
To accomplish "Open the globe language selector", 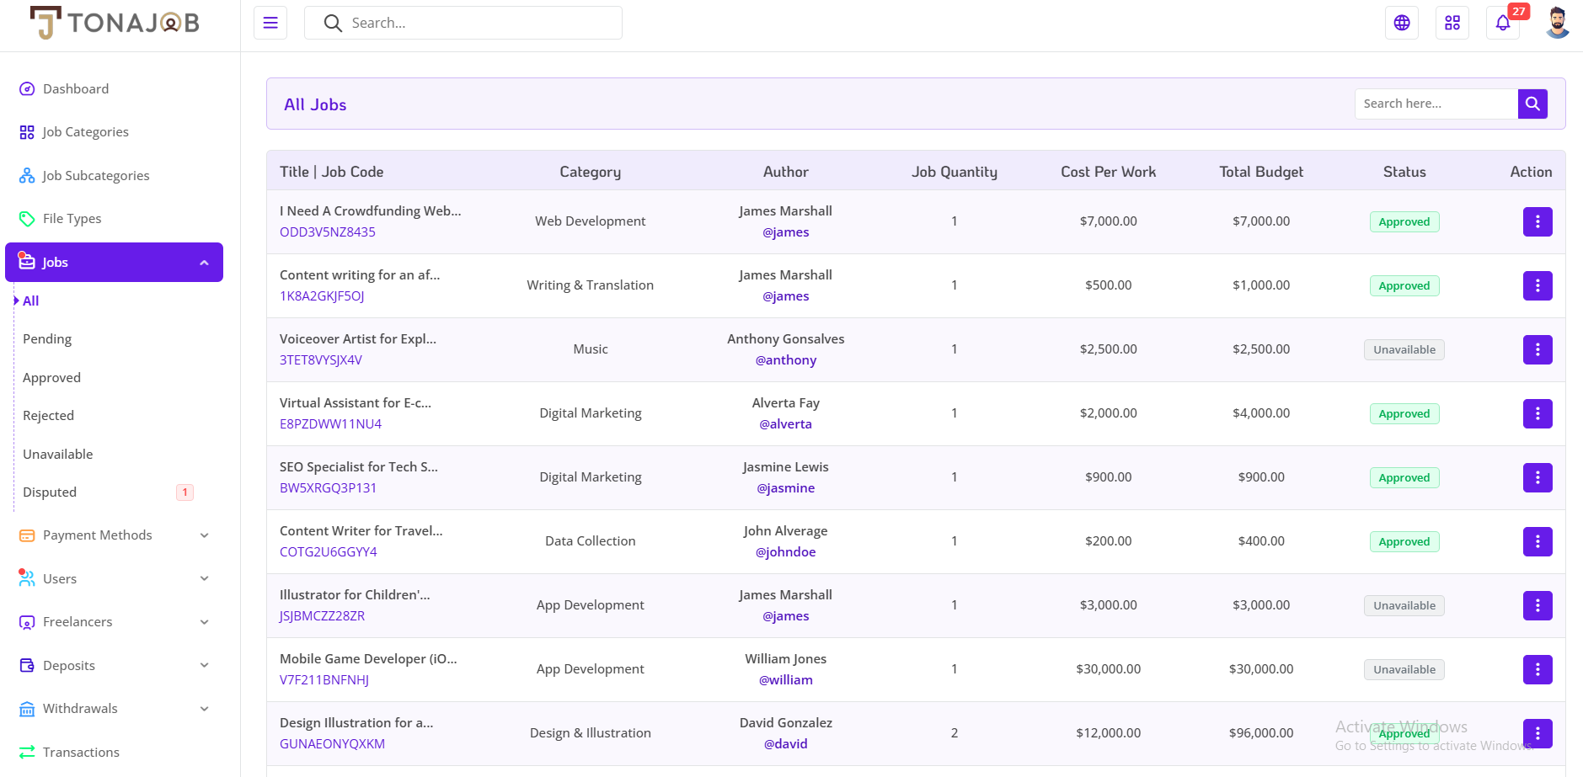I will point(1402,23).
